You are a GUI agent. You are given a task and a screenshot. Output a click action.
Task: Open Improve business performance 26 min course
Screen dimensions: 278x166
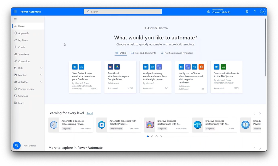click(x=214, y=125)
